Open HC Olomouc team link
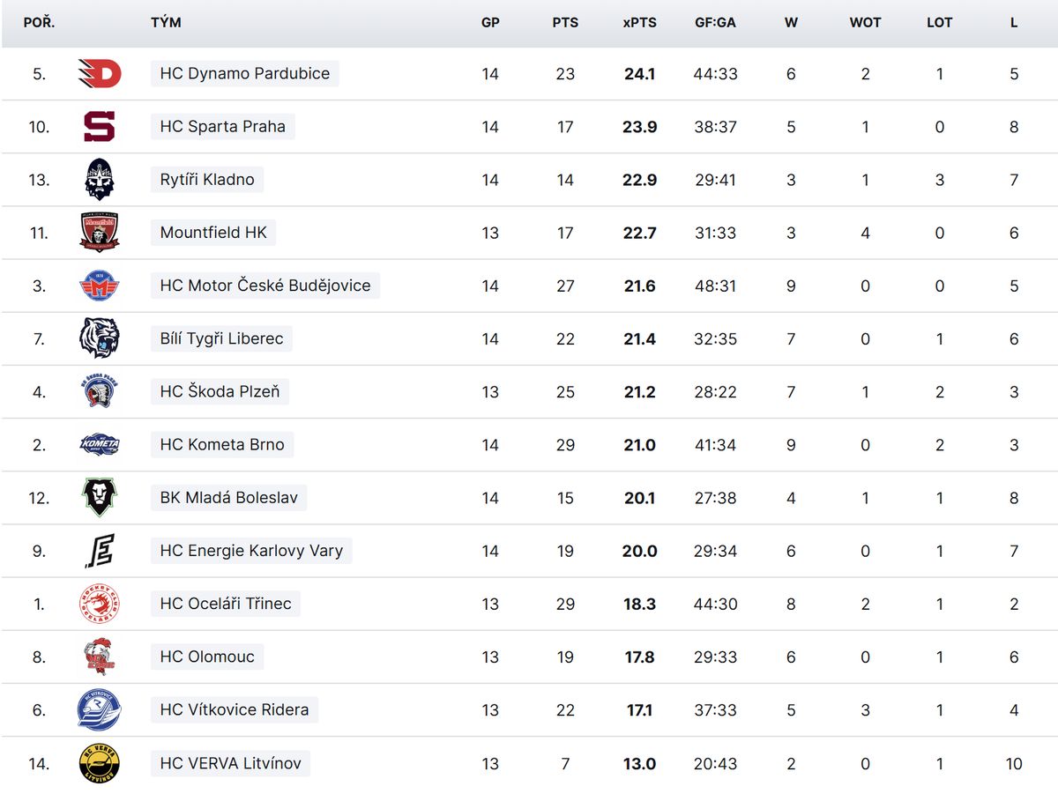The width and height of the screenshot is (1058, 794). pyautogui.click(x=207, y=657)
